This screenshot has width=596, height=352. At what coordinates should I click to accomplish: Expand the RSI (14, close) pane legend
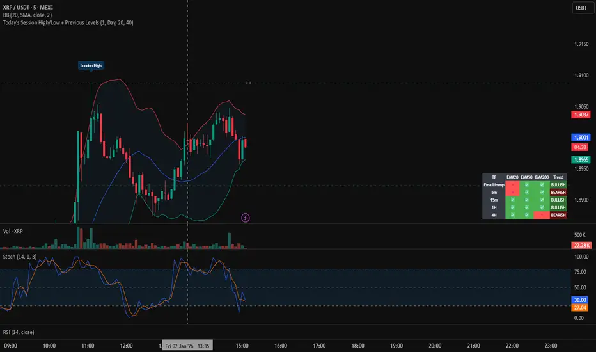(19, 332)
